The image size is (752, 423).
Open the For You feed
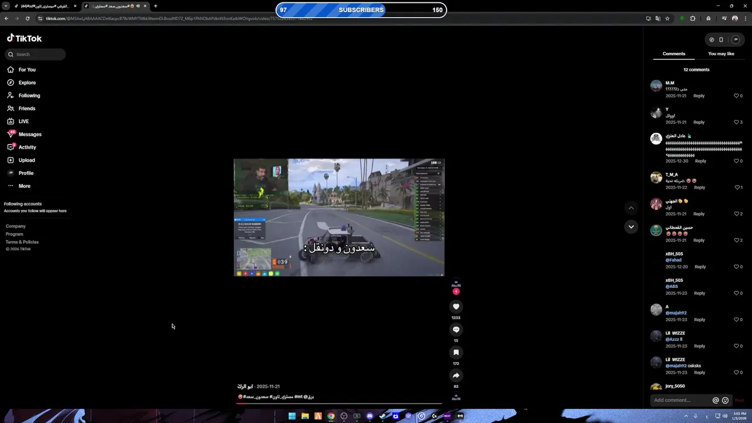click(22, 70)
